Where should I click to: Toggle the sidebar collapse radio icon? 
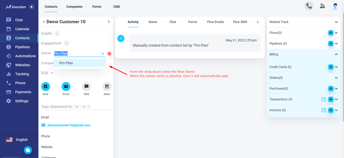point(31,7)
